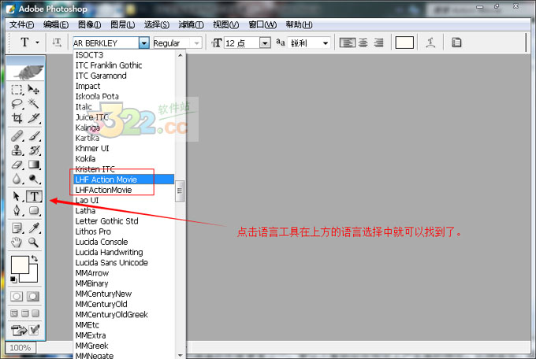Toggle the character palettes button
Image resolution: width=536 pixels, height=359 pixels.
456,43
